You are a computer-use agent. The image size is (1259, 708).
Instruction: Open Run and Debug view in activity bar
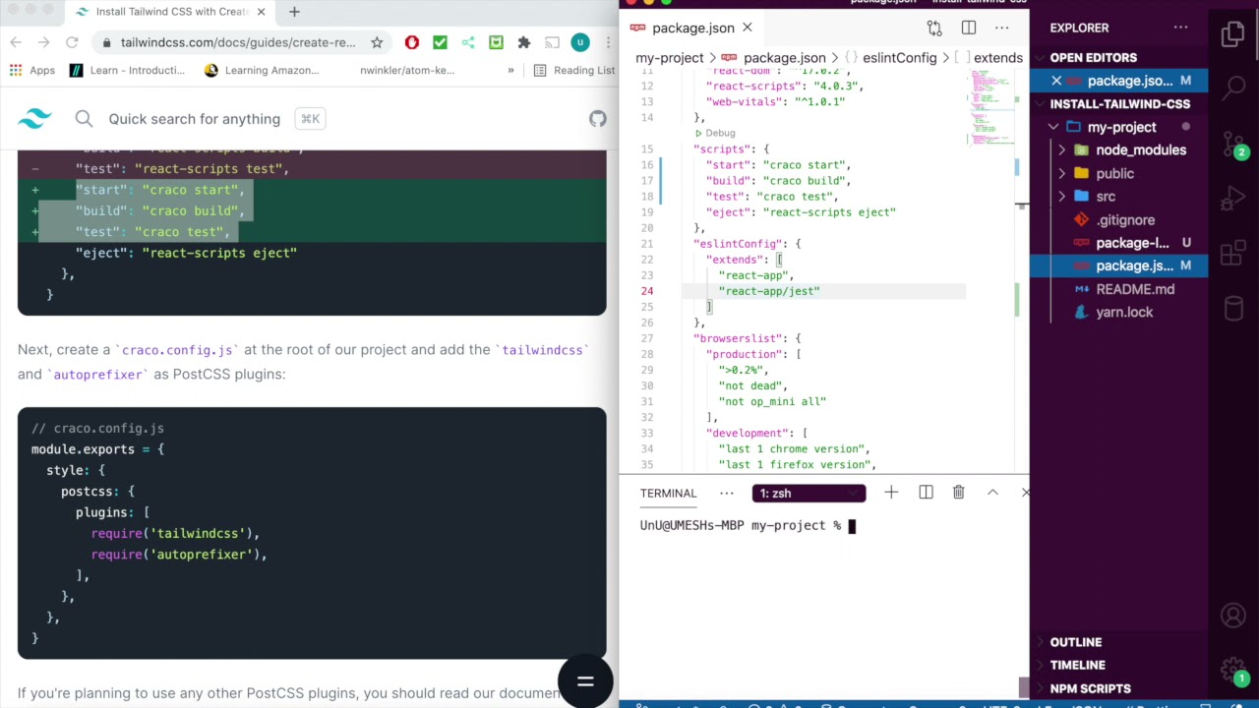pyautogui.click(x=1233, y=200)
